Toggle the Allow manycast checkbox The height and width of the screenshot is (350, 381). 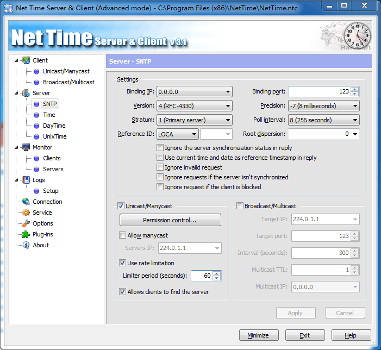[122, 235]
